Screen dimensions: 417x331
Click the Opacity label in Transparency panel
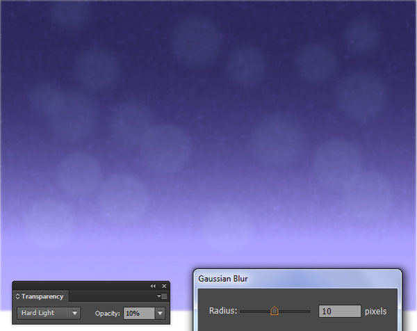108,314
